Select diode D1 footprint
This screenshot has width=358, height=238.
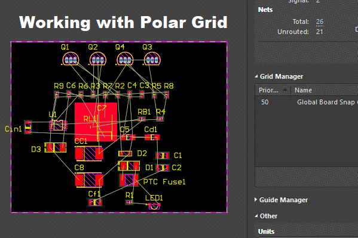click(x=128, y=166)
